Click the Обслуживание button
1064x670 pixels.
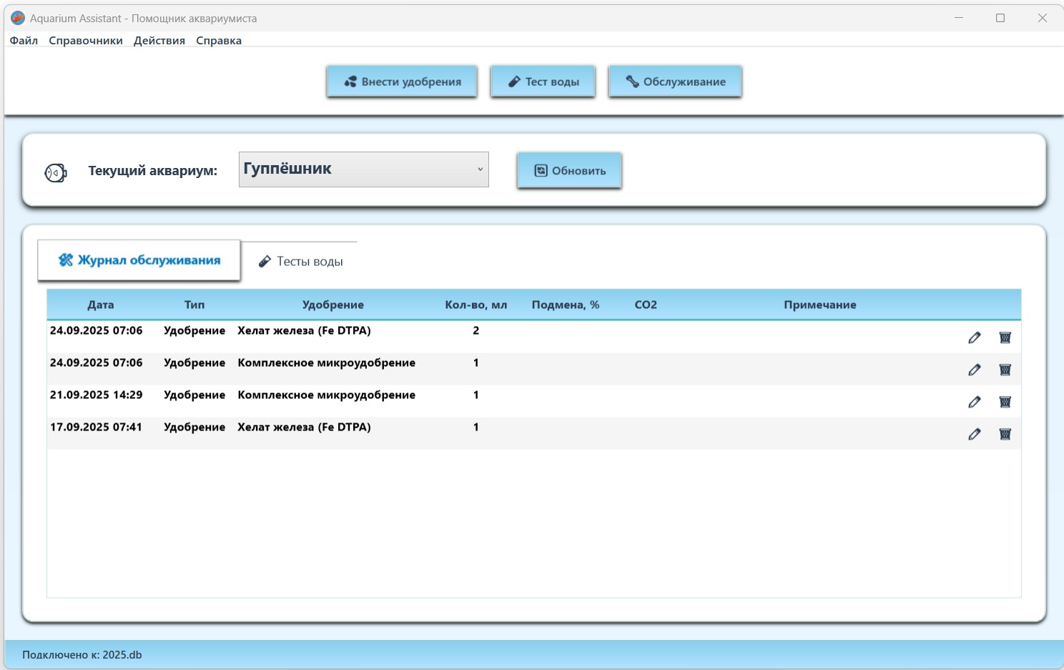pos(675,82)
